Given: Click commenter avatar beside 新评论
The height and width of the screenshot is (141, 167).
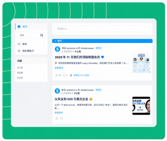Looking at the screenshot, I should click(x=71, y=75).
